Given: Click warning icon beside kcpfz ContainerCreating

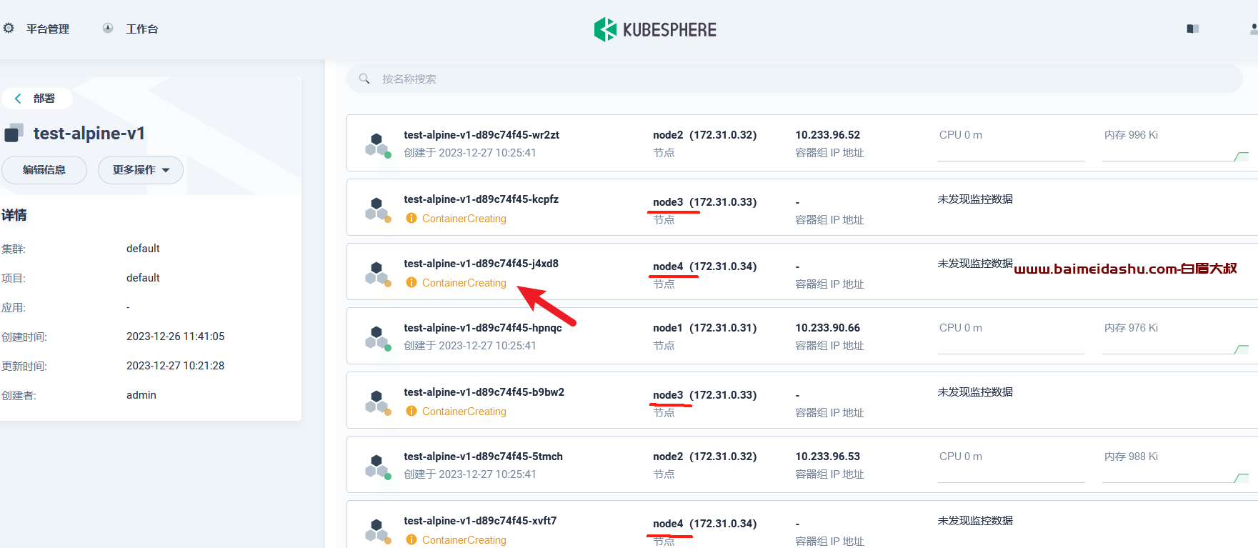Looking at the screenshot, I should coord(411,219).
